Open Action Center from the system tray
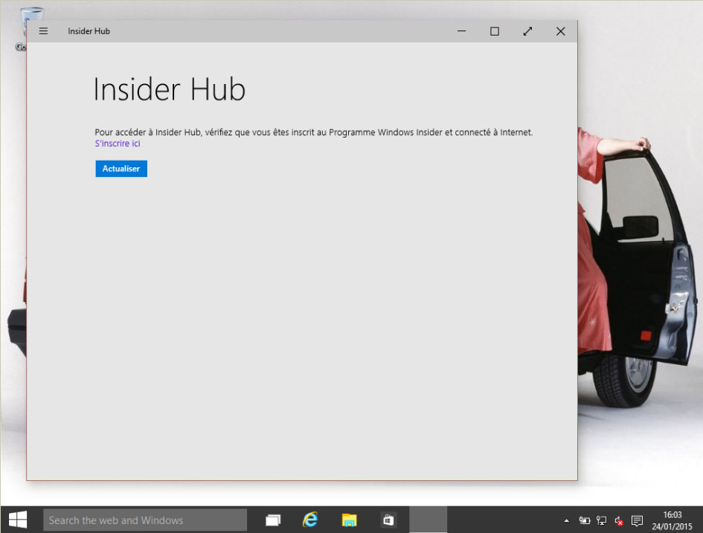703x533 pixels. click(637, 520)
